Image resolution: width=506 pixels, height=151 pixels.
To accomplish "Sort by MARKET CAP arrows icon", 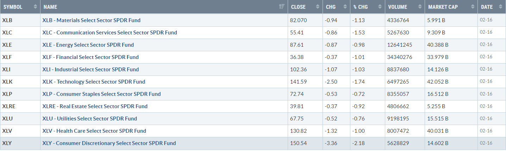I will pyautogui.click(x=471, y=7).
